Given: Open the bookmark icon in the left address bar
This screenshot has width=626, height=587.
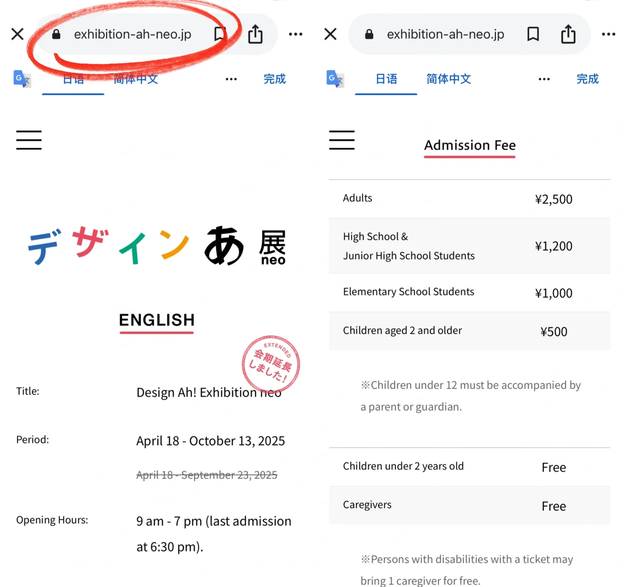Looking at the screenshot, I should [219, 34].
